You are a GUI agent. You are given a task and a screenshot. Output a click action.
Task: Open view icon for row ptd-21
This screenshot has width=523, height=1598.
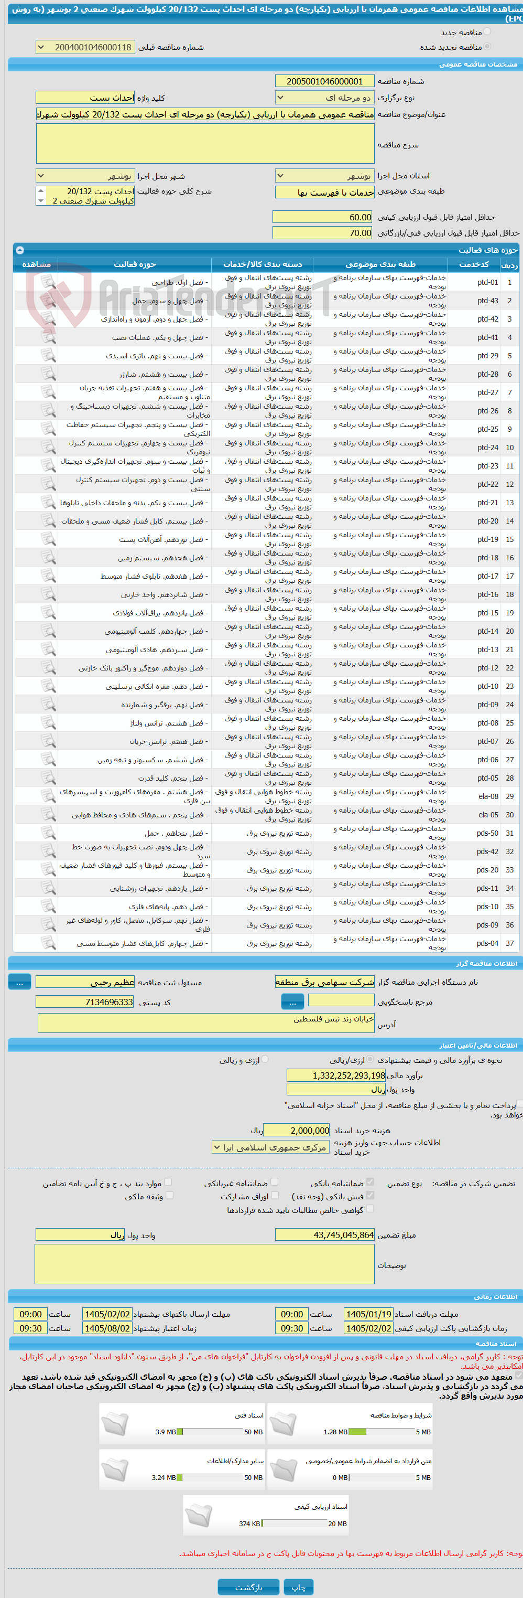[x=48, y=503]
